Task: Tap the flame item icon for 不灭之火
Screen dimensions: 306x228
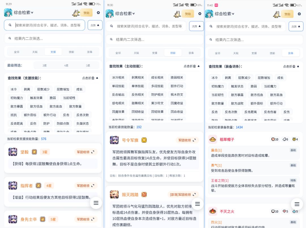Action: coord(212,211)
